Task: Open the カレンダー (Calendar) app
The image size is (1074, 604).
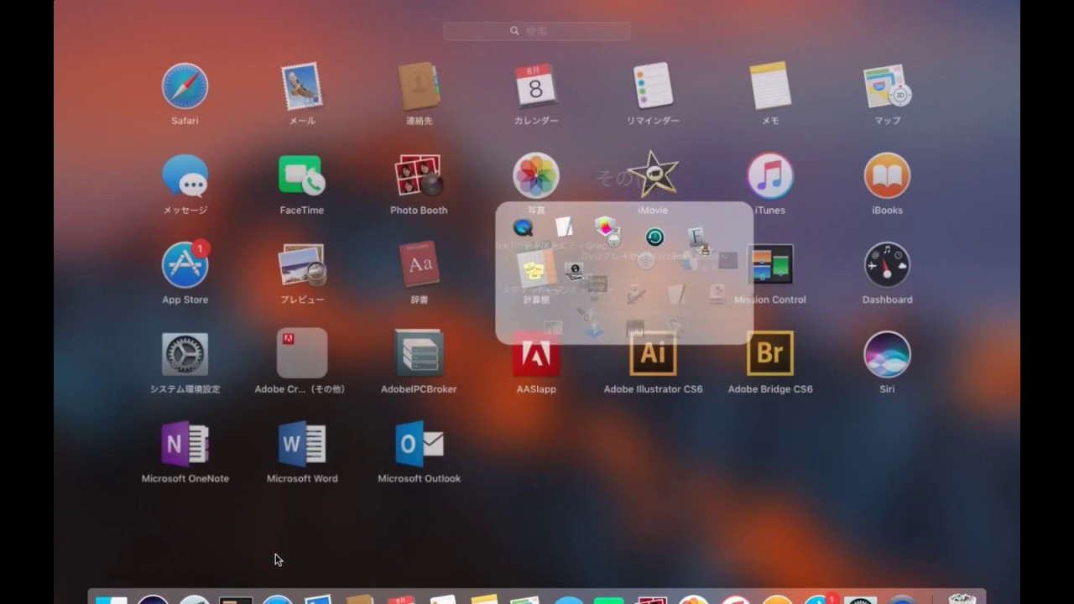Action: click(x=536, y=86)
